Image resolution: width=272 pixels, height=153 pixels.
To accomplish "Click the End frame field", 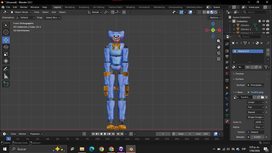I will pos(202,134).
